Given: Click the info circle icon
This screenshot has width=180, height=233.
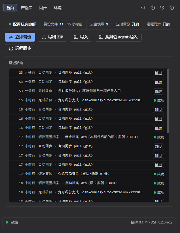Looking at the screenshot, I should (x=172, y=8).
